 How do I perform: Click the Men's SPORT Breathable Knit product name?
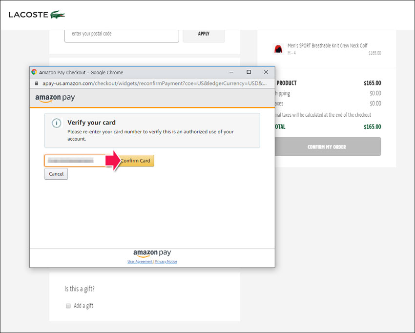(x=328, y=45)
